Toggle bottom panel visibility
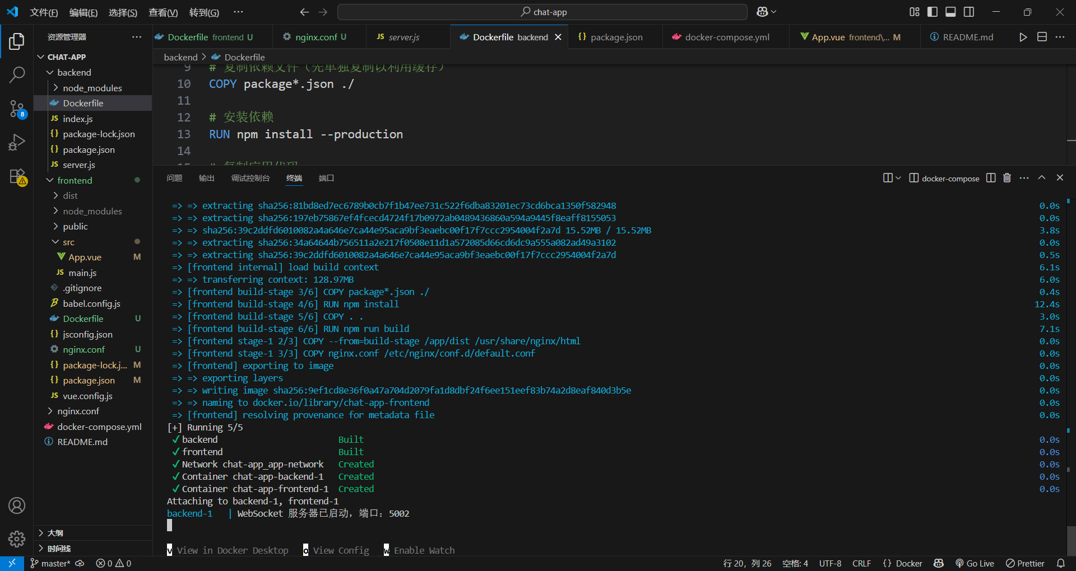 tap(950, 12)
